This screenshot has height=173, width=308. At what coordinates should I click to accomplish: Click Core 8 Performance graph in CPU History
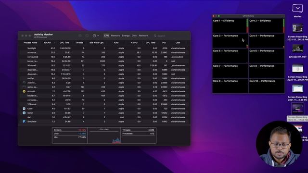point(267,71)
